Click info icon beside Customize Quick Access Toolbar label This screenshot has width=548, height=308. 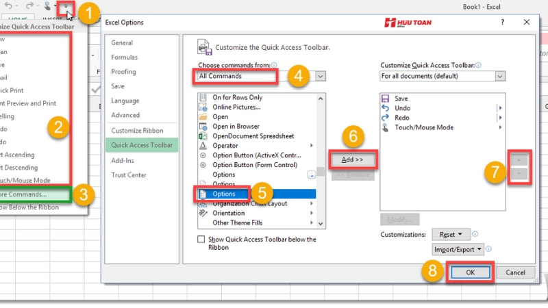tap(478, 65)
